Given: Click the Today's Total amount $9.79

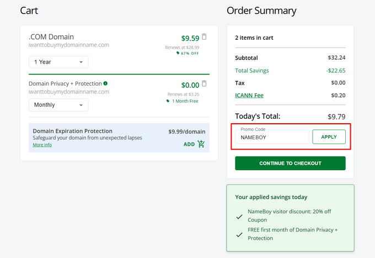Looking at the screenshot, I should (336, 117).
